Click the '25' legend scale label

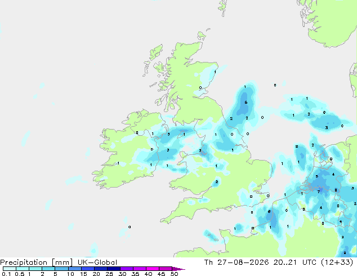coord(109,274)
